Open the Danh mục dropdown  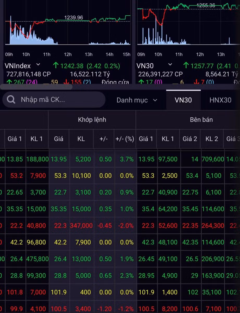click(x=137, y=100)
